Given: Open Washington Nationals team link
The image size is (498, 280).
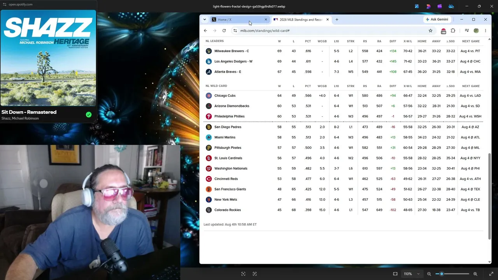Looking at the screenshot, I should point(231,168).
